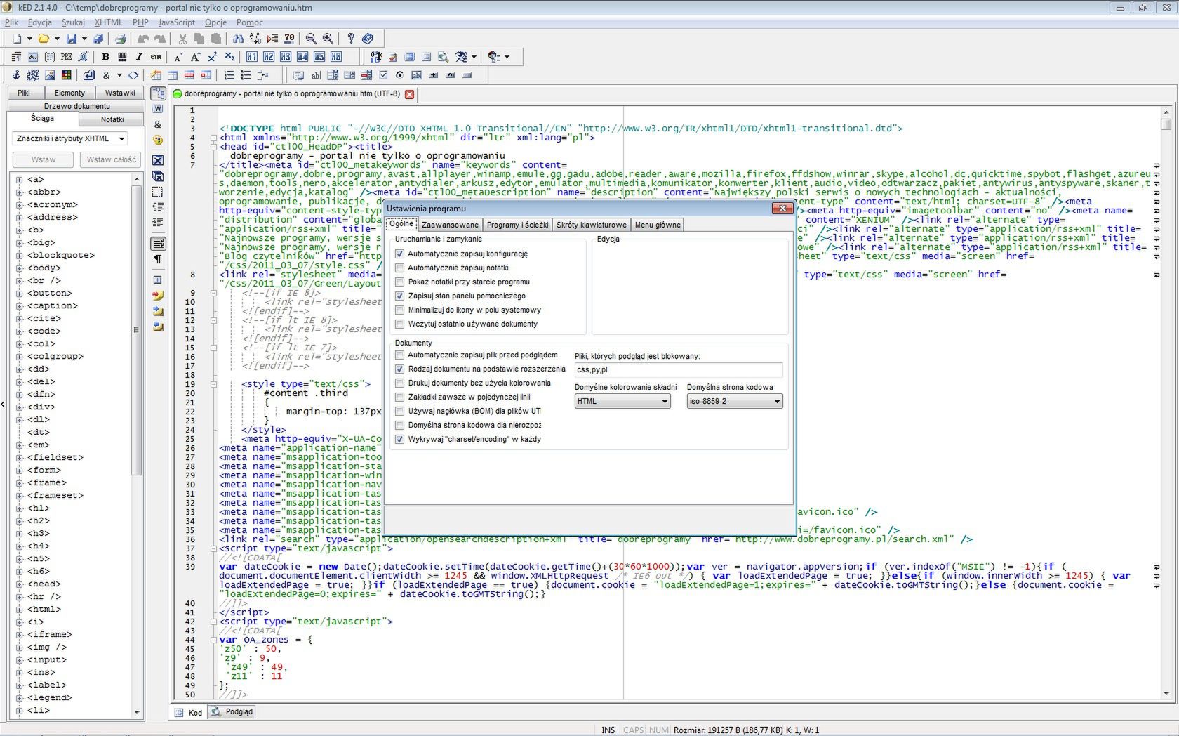Image resolution: width=1179 pixels, height=736 pixels.
Task: Insert form radio button icon
Action: coord(400,75)
